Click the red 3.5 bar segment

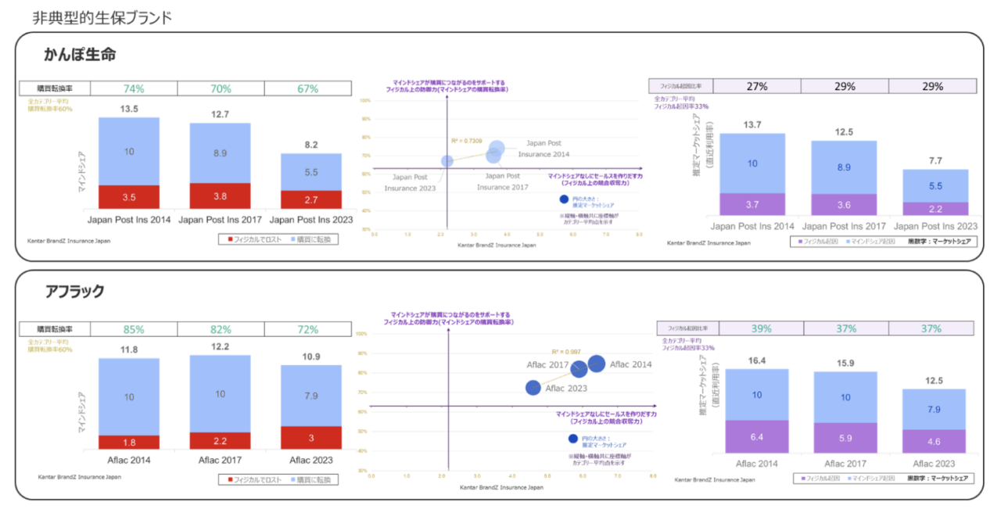point(129,197)
